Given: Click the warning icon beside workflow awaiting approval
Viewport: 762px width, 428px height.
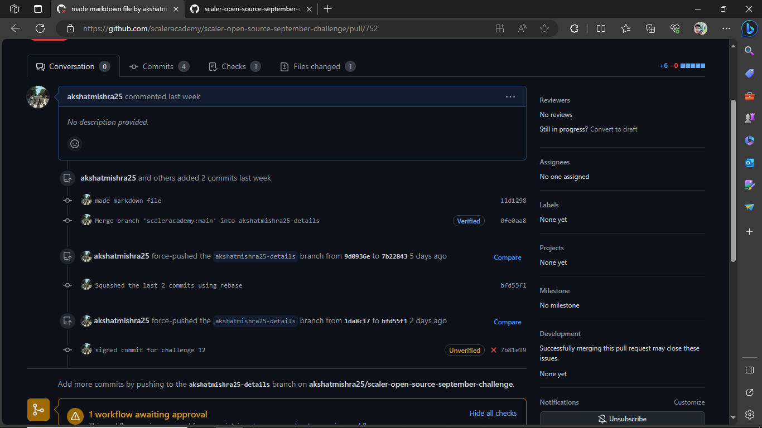Looking at the screenshot, I should coord(75,415).
